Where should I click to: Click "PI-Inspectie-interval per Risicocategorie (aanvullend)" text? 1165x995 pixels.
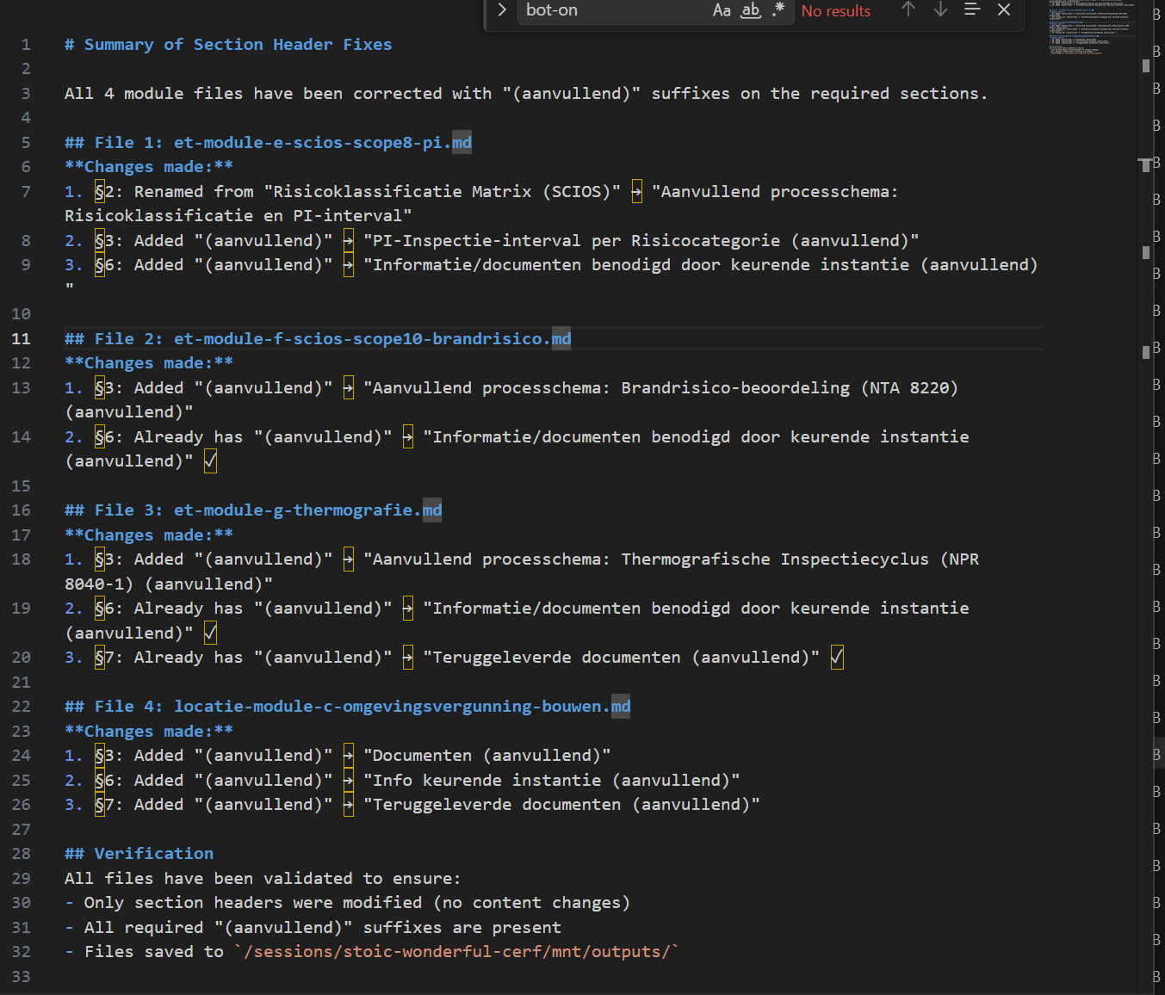[641, 241]
